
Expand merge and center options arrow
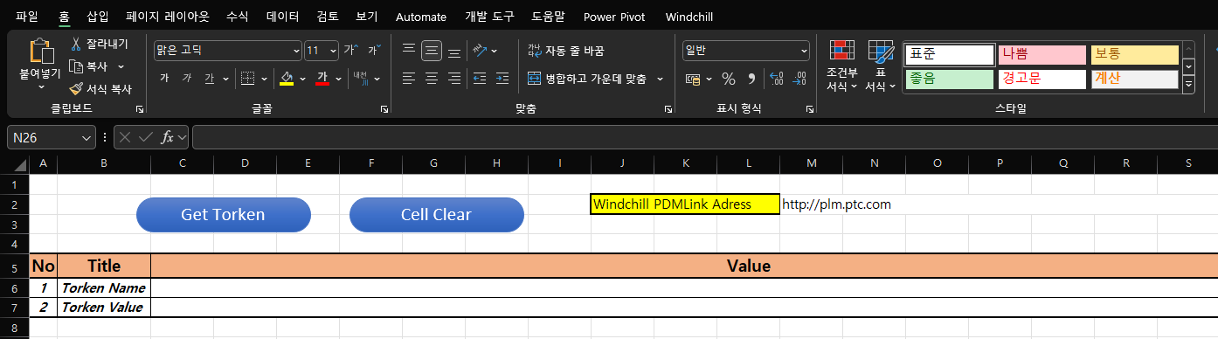tap(660, 79)
